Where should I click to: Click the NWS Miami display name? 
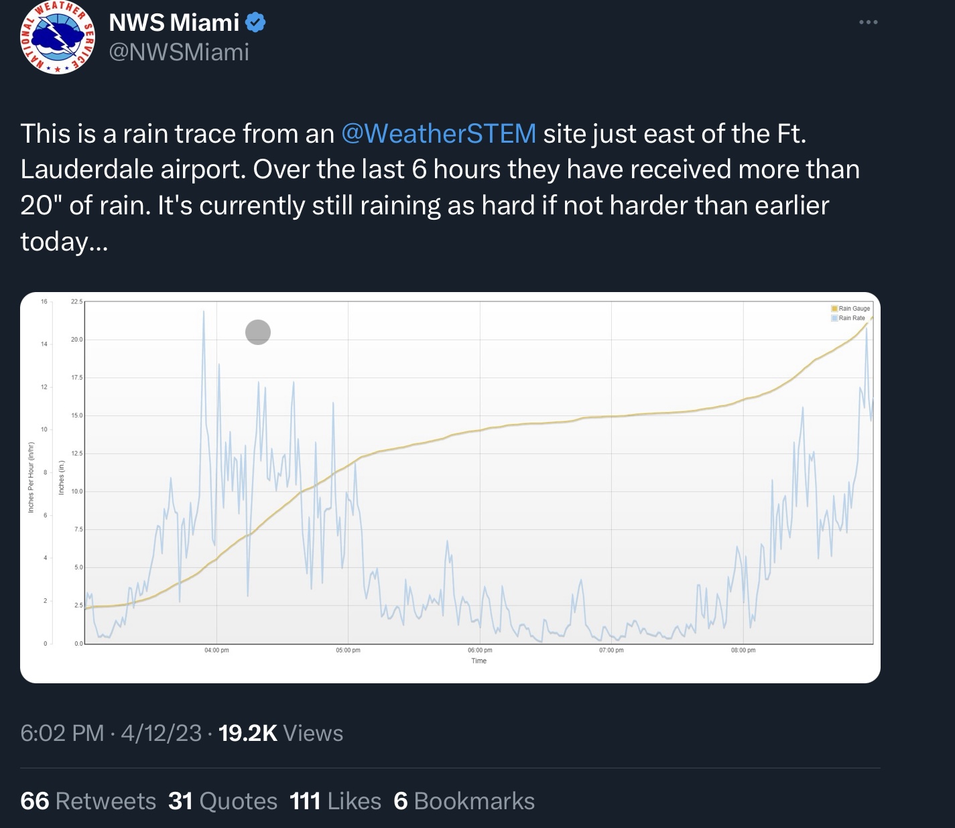(x=174, y=23)
